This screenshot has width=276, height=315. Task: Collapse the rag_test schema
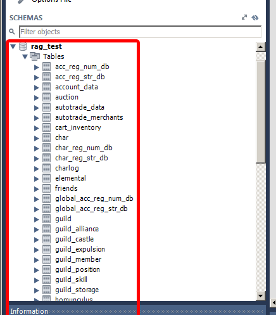point(13,47)
